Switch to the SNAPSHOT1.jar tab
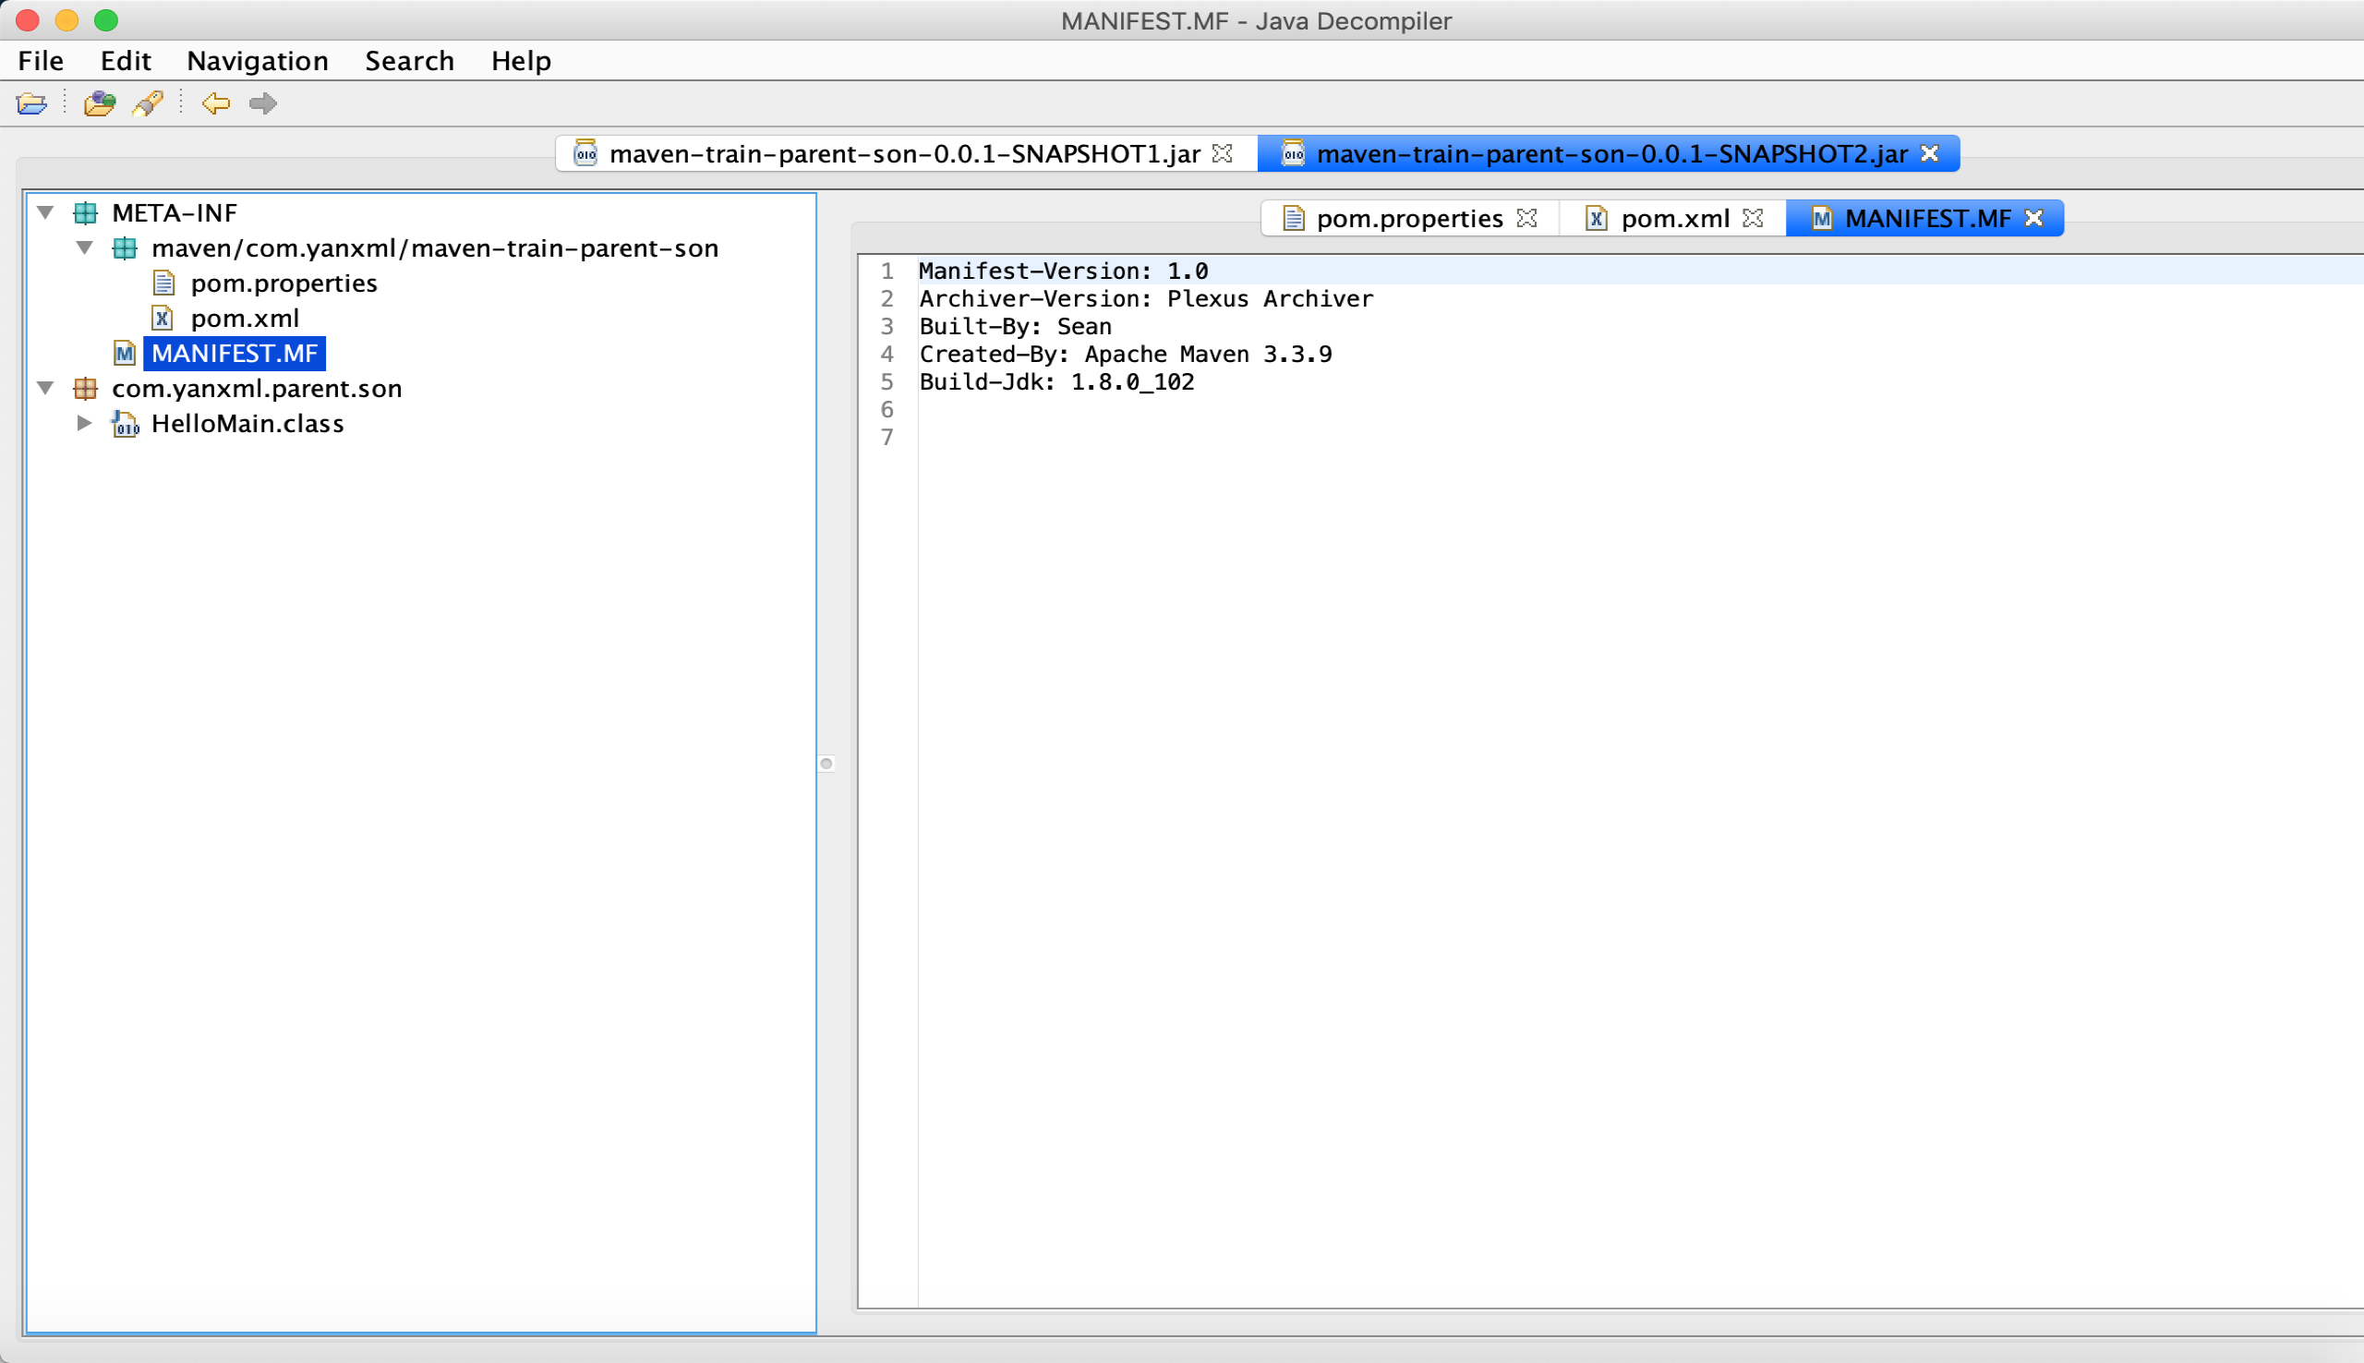Screen dimensions: 2364x1363 pyautogui.click(x=903, y=154)
